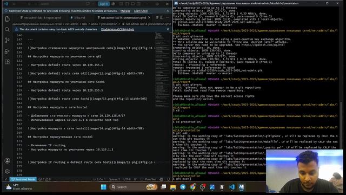Open the Search view in activity bar

pyautogui.click(x=7, y=29)
